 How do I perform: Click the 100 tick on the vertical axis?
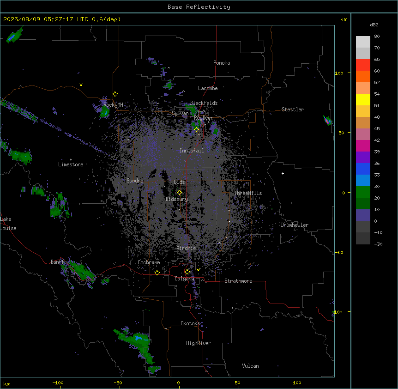[x=339, y=73]
